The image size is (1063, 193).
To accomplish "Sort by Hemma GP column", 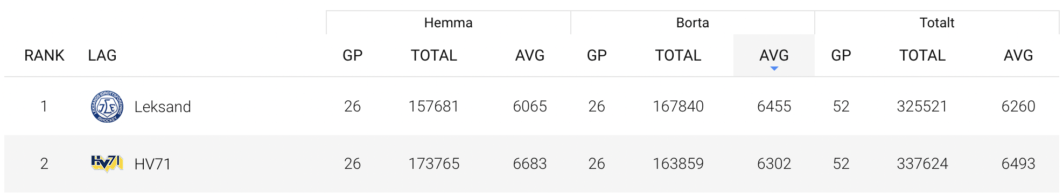I will (353, 55).
